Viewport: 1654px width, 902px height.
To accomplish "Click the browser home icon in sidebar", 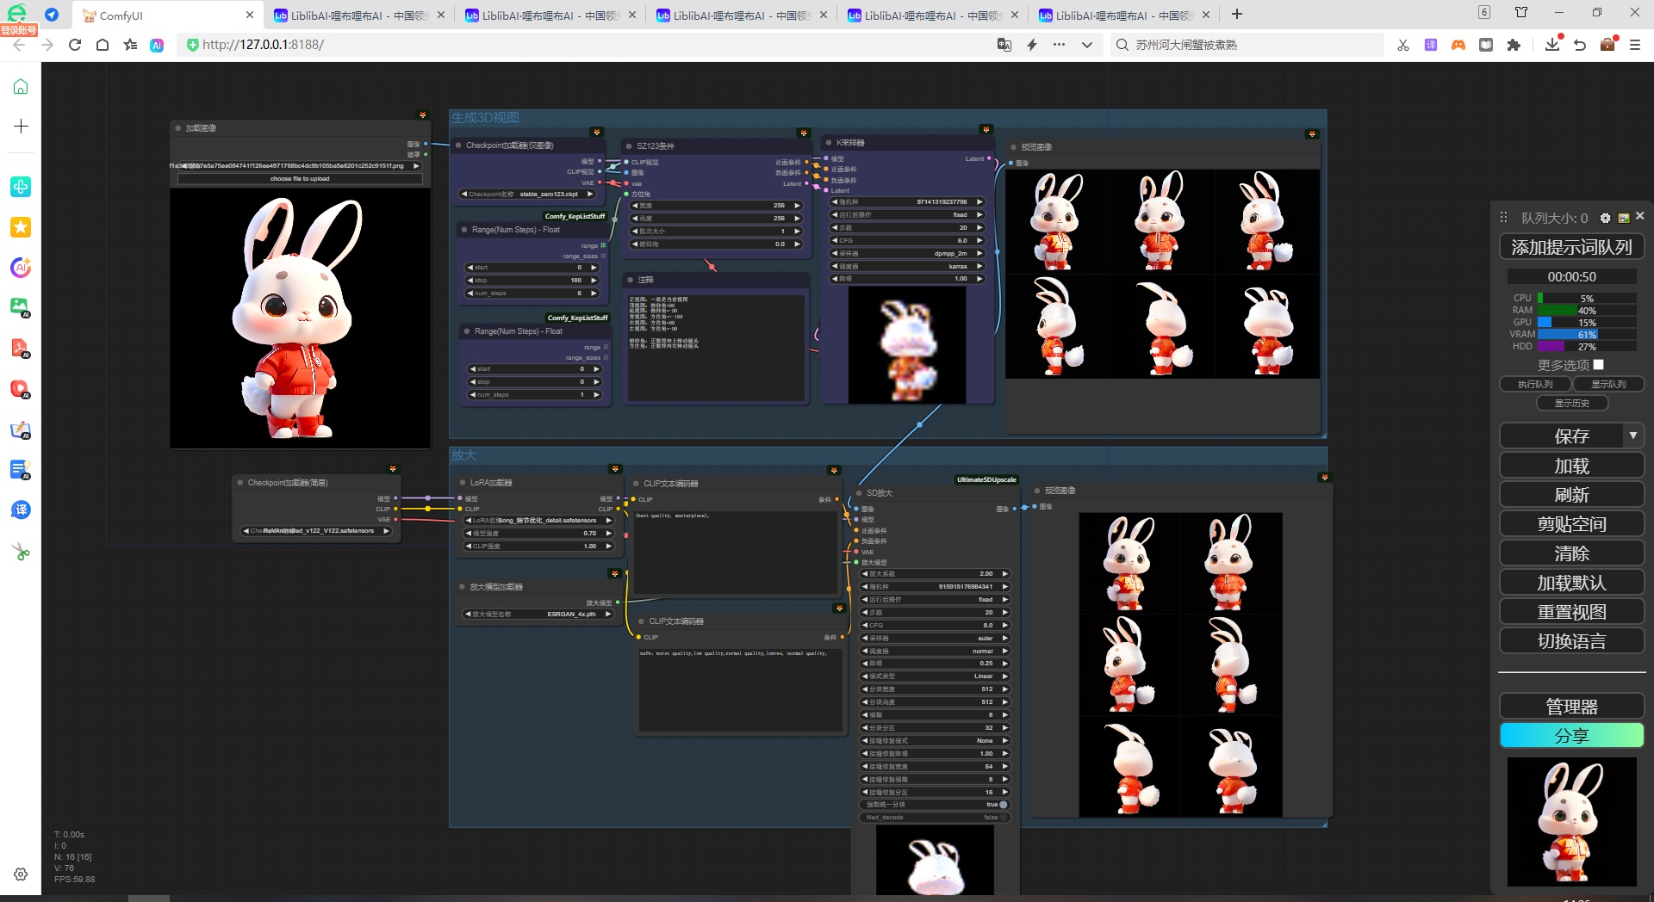I will point(21,86).
